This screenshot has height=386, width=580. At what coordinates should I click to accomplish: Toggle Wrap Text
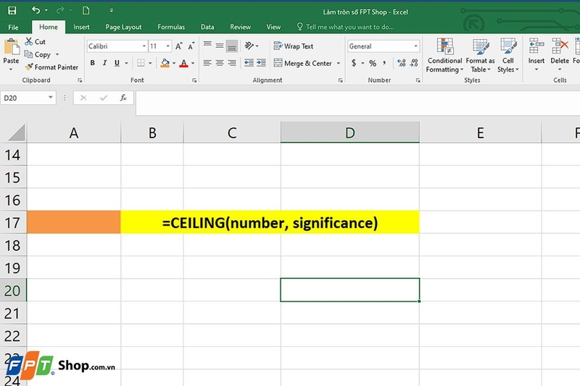[x=294, y=46]
